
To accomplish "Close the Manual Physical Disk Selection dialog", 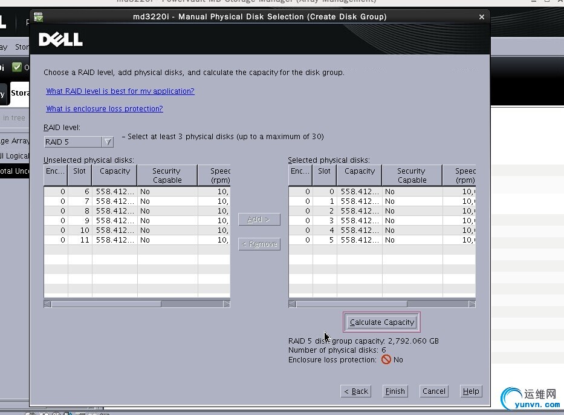I will tap(482, 17).
